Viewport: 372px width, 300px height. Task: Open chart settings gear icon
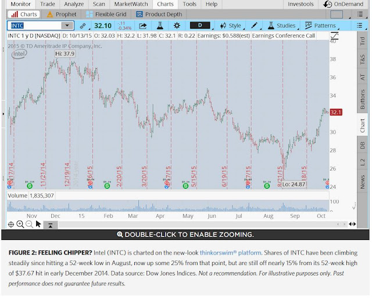(x=177, y=26)
